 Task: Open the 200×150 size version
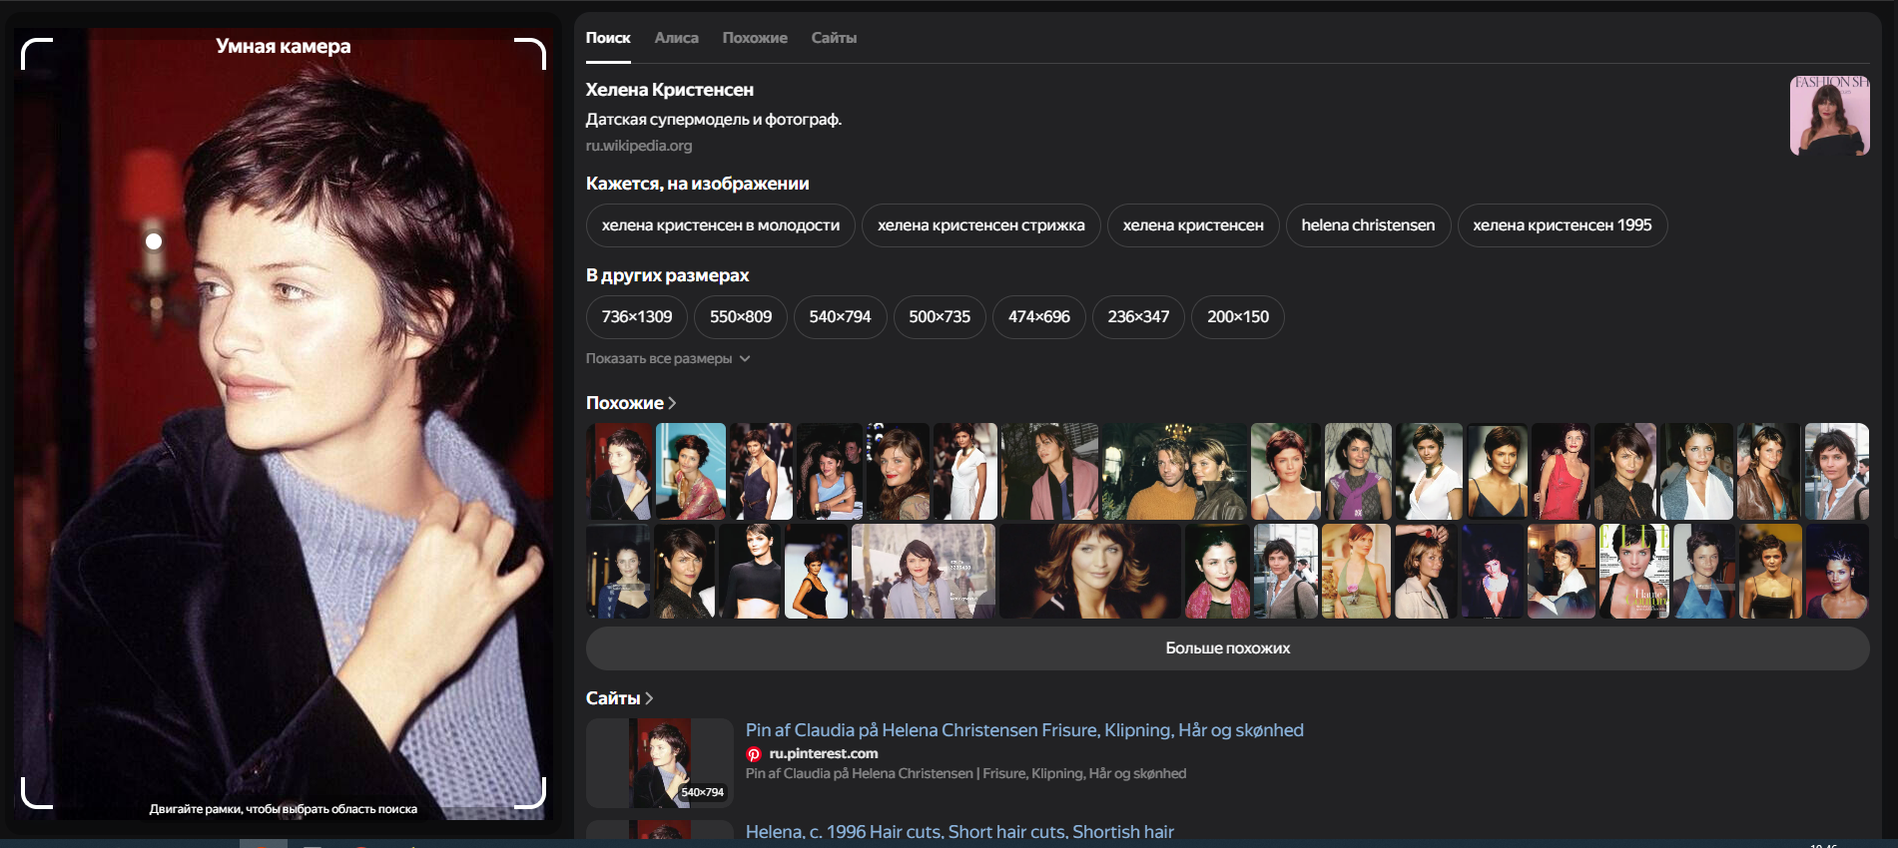point(1238,317)
